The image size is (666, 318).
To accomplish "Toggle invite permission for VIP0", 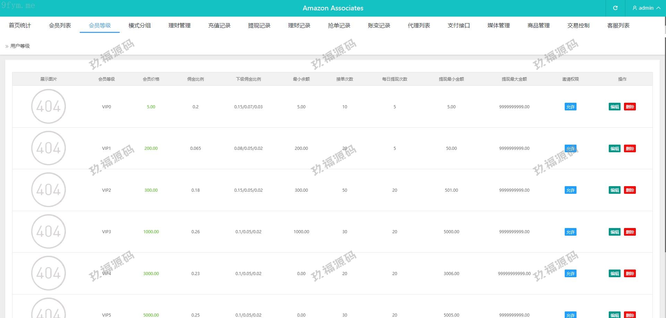I will (570, 107).
